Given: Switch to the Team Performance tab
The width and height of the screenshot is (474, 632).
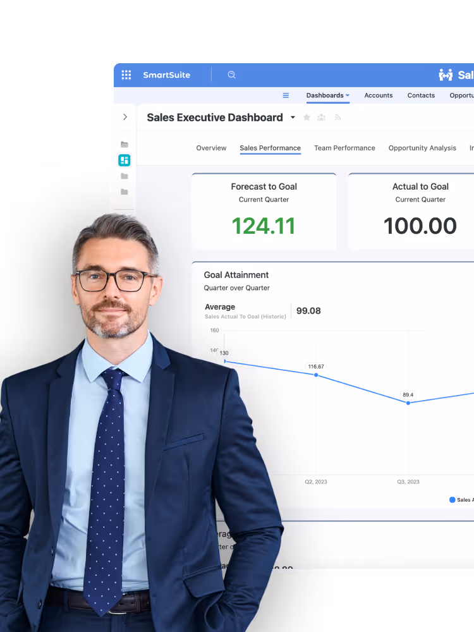Looking at the screenshot, I should (x=344, y=148).
